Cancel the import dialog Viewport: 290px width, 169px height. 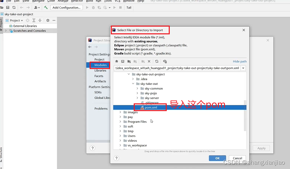[x=237, y=158]
